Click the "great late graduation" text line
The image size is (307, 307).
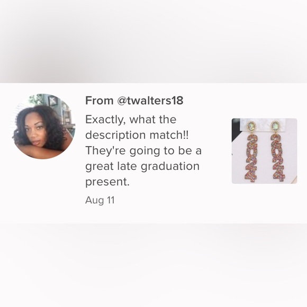[142, 166]
